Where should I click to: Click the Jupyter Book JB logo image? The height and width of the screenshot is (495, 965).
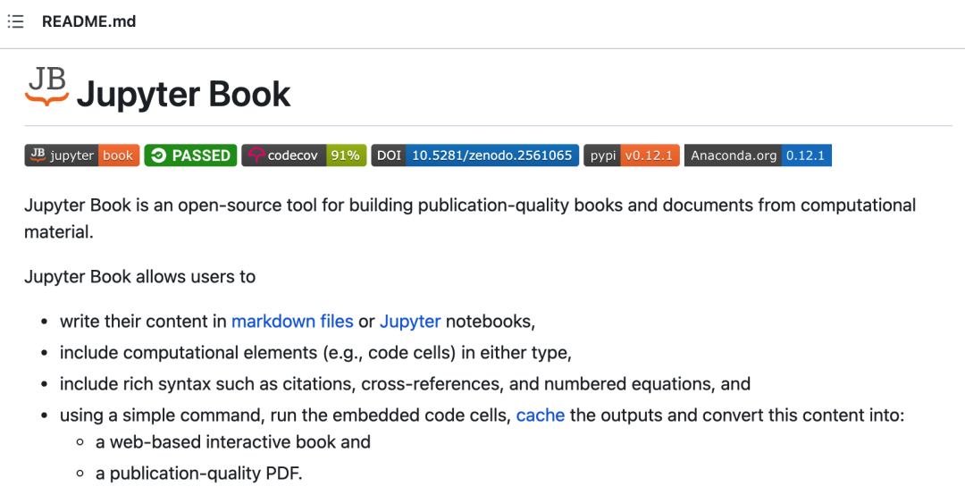pyautogui.click(x=46, y=88)
